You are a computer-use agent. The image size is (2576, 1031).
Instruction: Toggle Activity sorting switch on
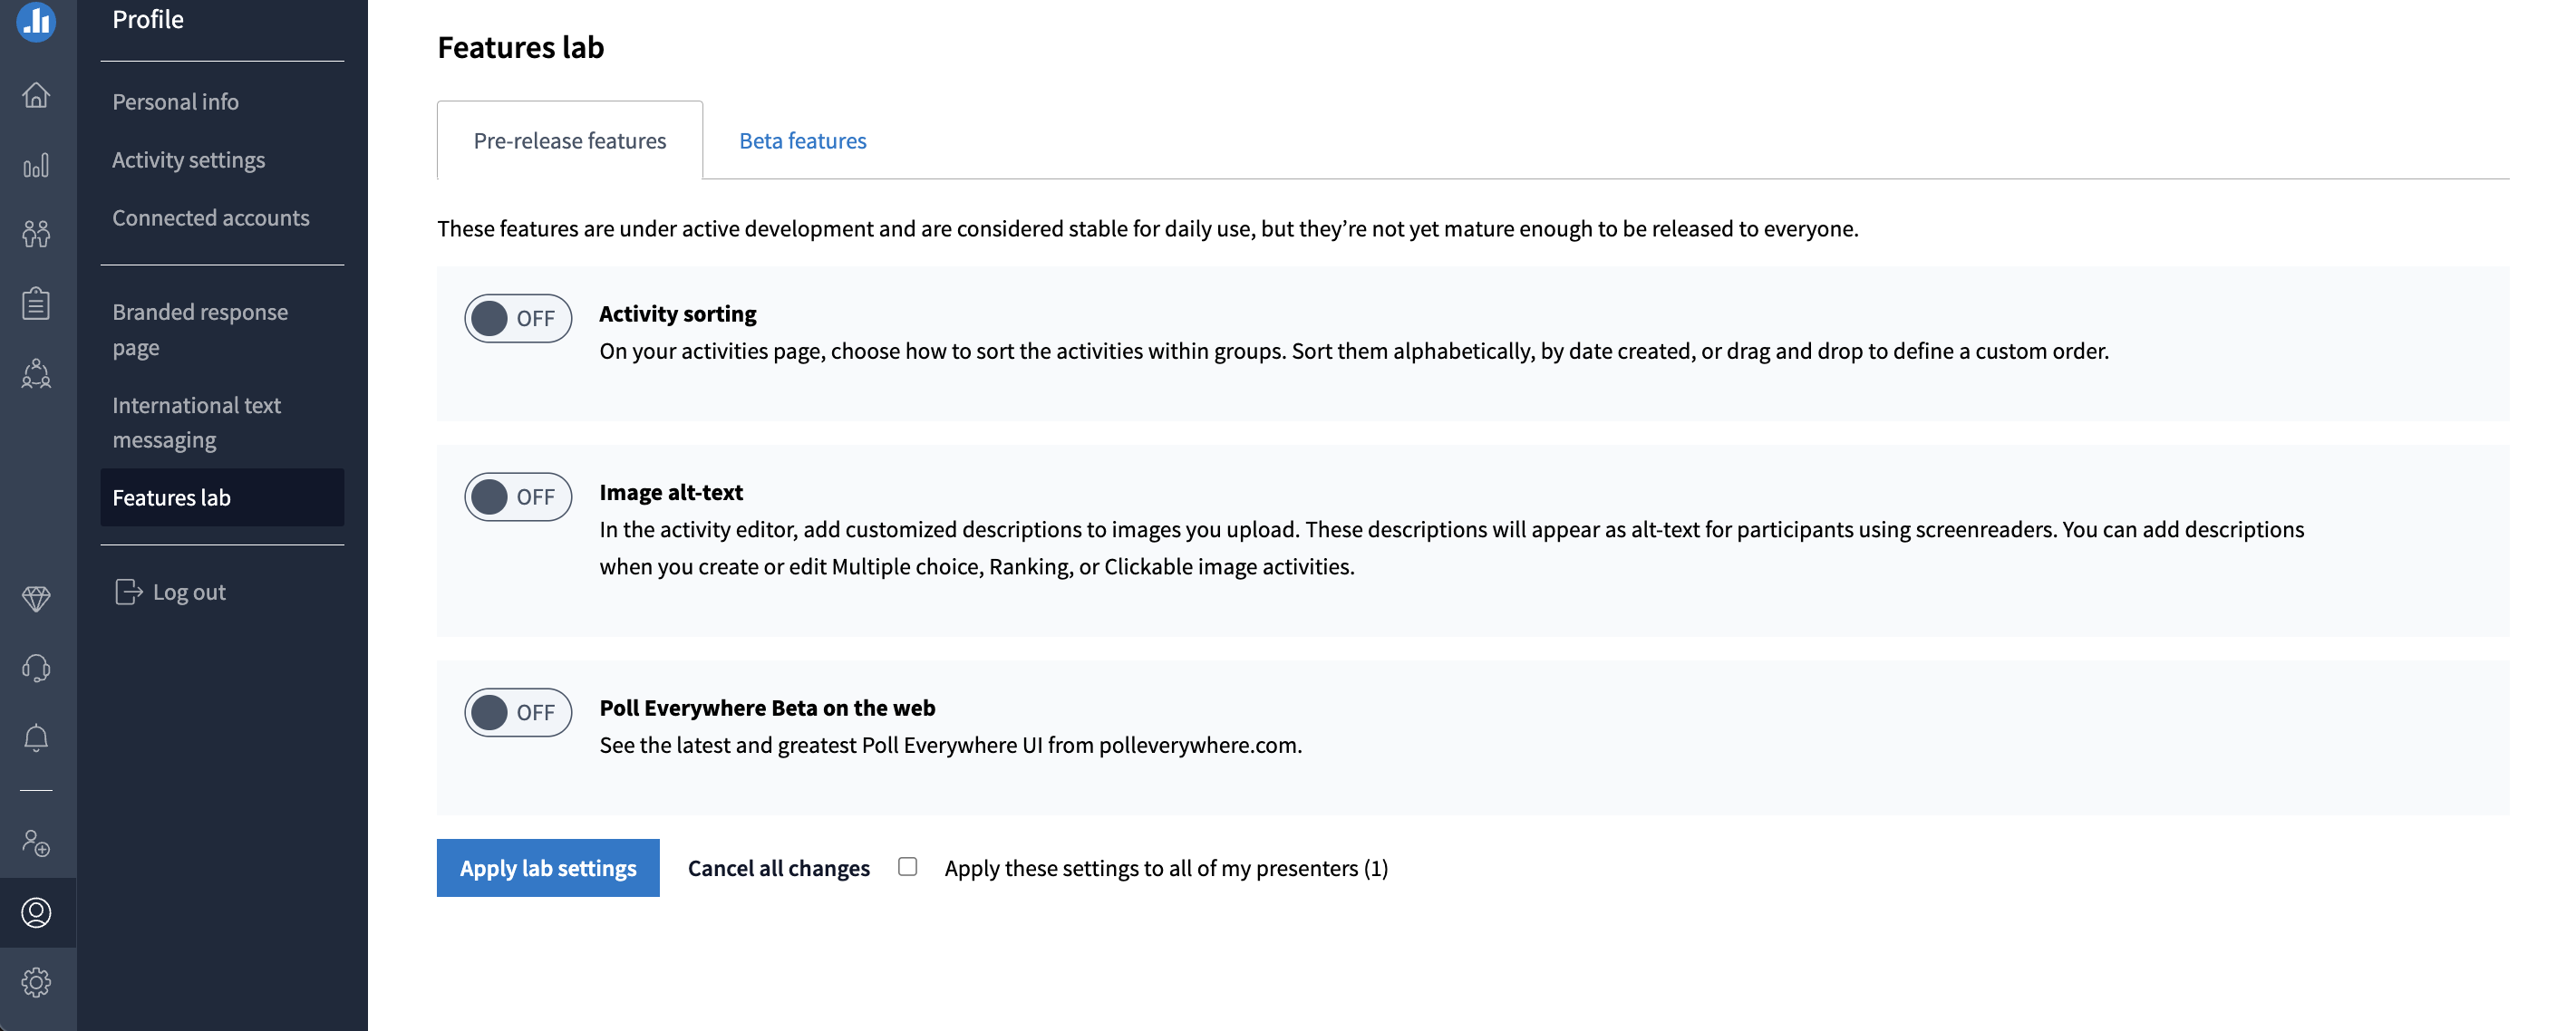tap(518, 318)
